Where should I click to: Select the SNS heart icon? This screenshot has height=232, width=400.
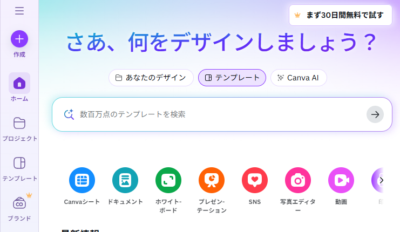coord(255,180)
